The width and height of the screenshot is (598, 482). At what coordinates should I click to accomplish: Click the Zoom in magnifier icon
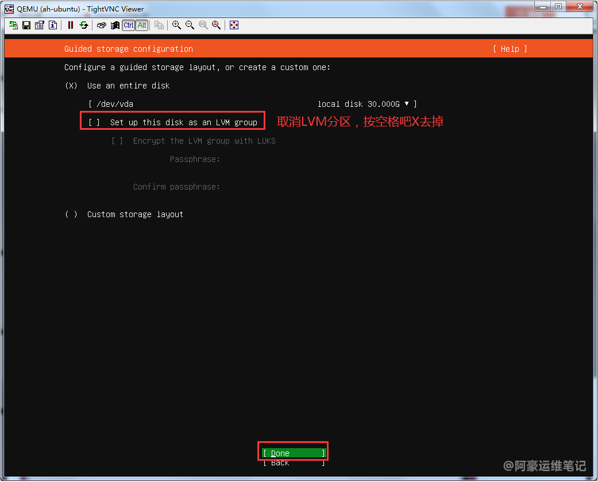[176, 25]
